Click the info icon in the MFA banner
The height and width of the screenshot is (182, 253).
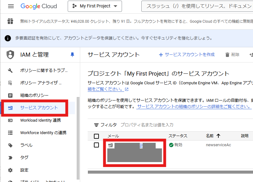point(8,38)
